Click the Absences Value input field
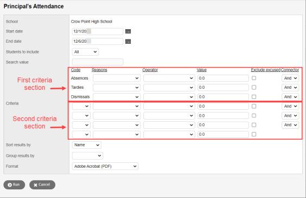Screen dimensions: 306x198 pos(223,78)
